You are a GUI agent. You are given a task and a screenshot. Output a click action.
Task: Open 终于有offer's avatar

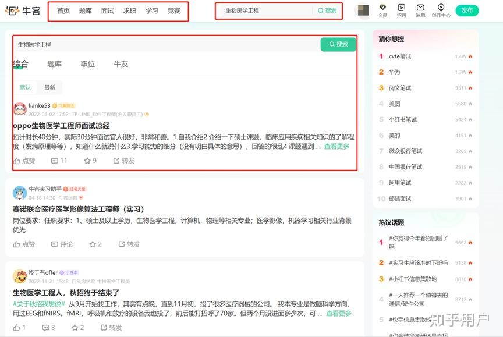point(20,276)
